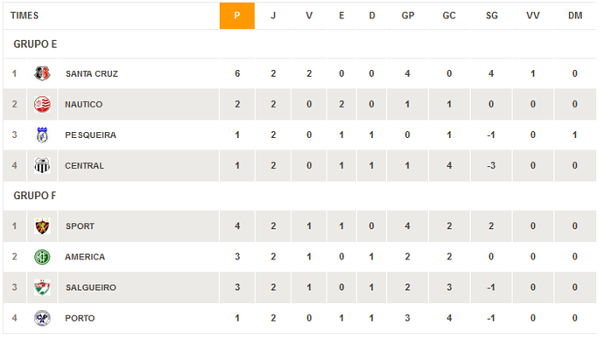
Task: Sort by DM column header
Action: (x=575, y=16)
